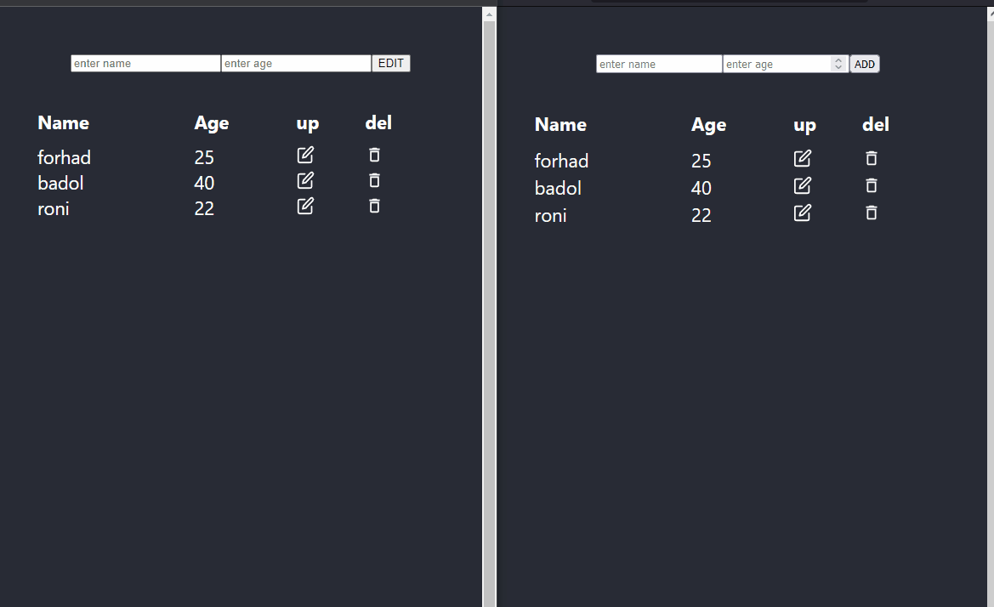Click the EDIT button
This screenshot has height=607, width=994.
click(x=390, y=63)
